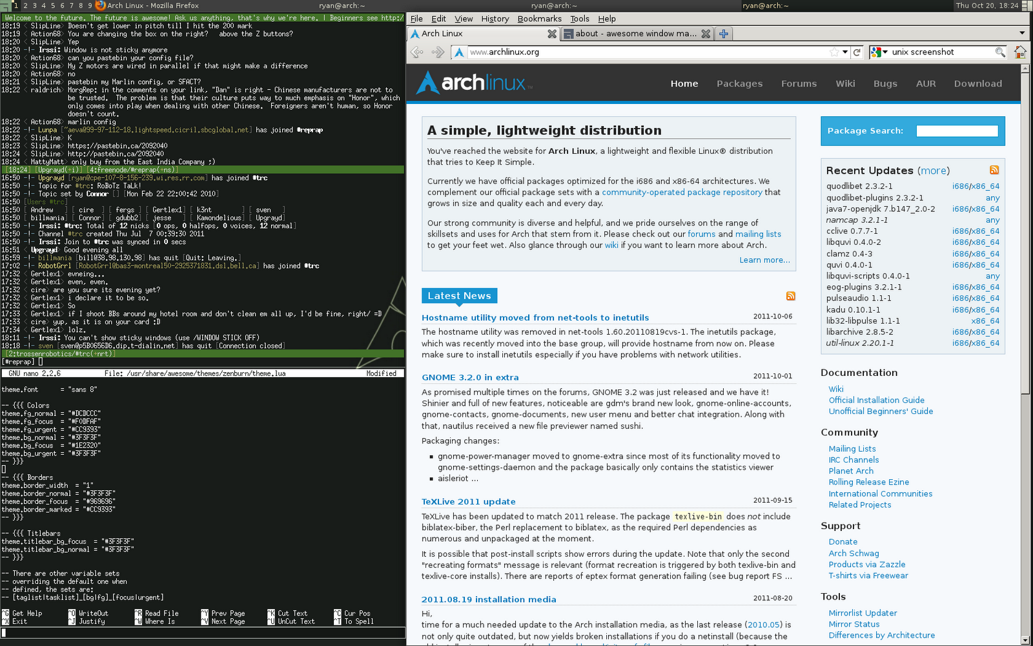Viewport: 1033px width, 646px height.
Task: Open the Tools menu
Action: (580, 19)
